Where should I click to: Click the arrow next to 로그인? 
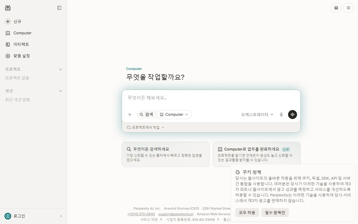(61, 216)
